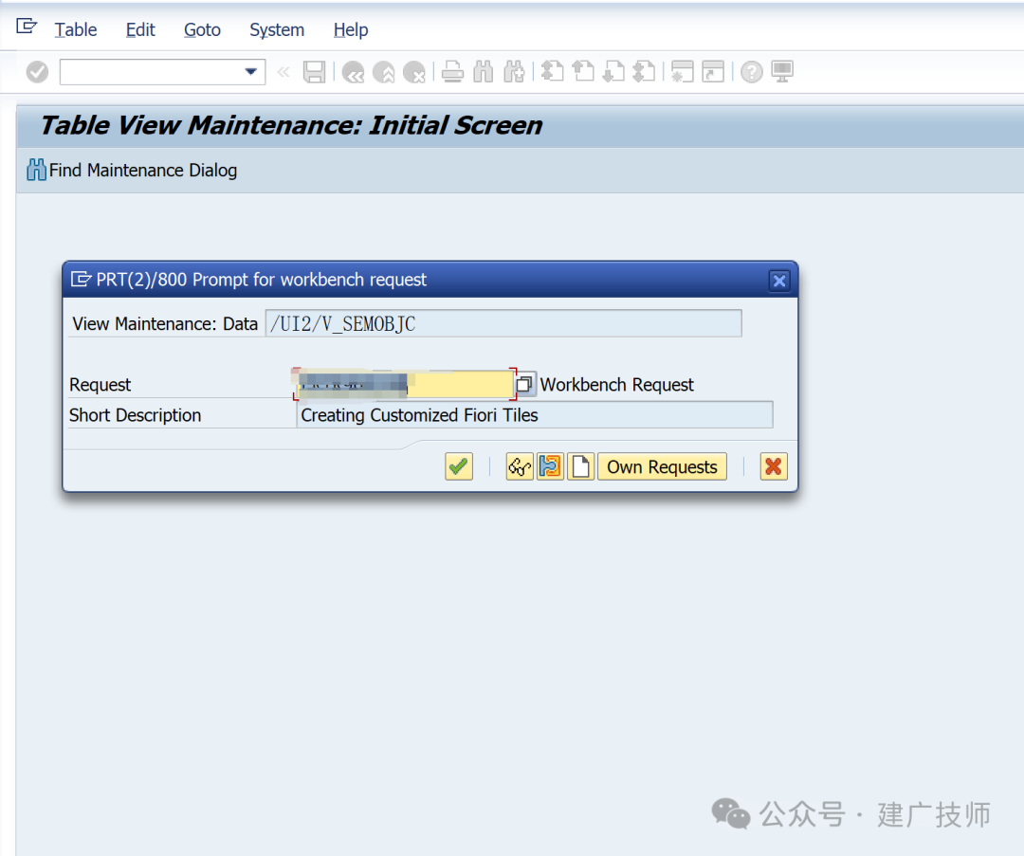Click the Create New Session icon
Viewport: 1024px width, 856px height.
683,72
